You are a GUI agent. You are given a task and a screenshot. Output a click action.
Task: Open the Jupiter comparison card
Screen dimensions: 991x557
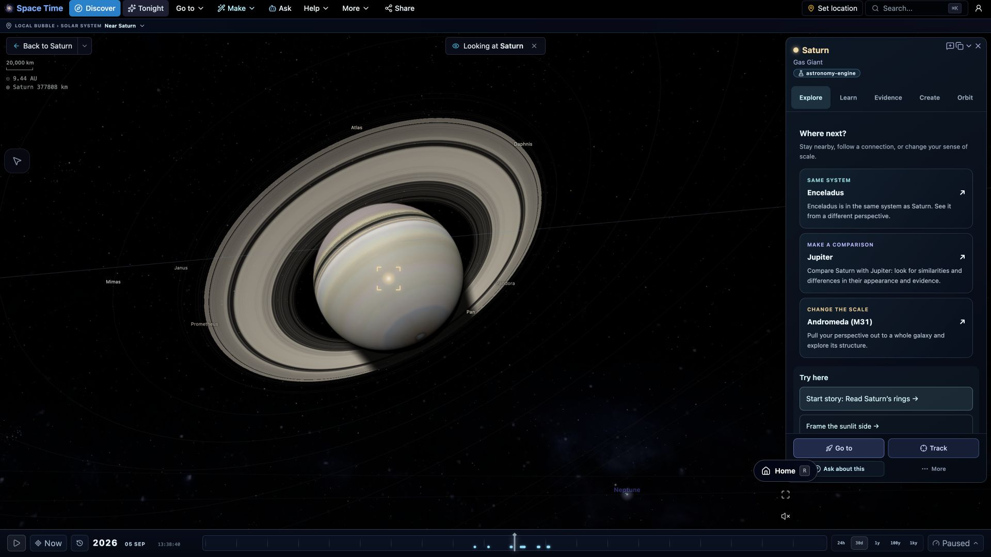(x=886, y=263)
